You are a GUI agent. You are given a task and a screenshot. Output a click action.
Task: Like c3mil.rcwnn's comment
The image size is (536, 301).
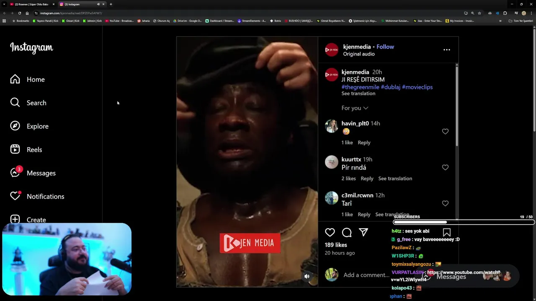(445, 203)
